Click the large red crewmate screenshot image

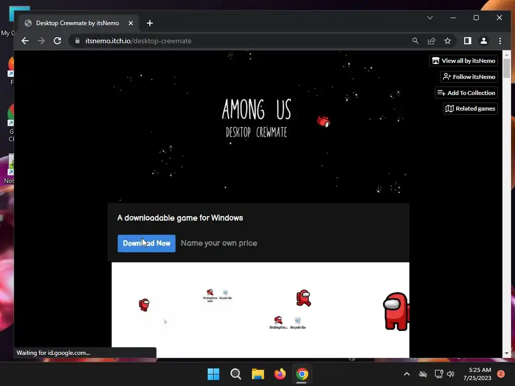click(x=396, y=312)
